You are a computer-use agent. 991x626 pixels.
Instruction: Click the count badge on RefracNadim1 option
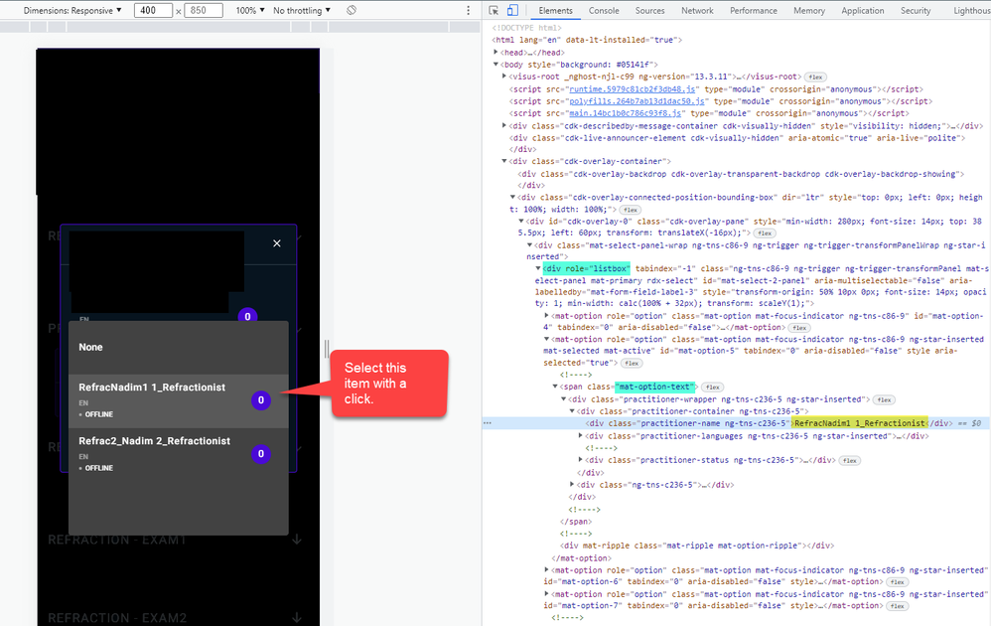(261, 400)
